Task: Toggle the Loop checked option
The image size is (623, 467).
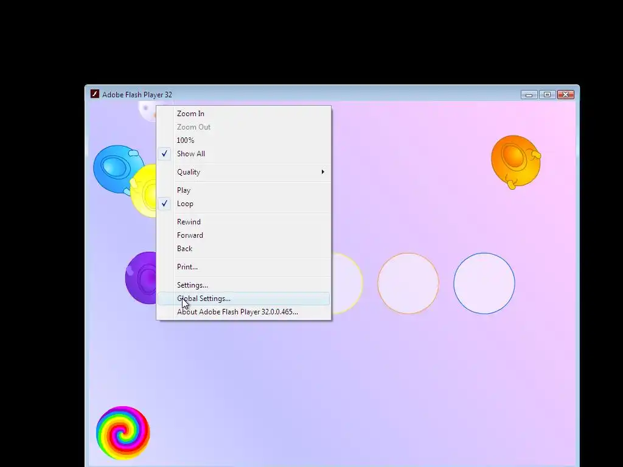Action: (x=243, y=204)
